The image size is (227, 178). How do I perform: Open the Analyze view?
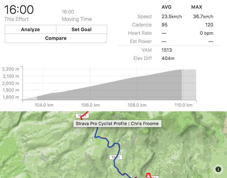coord(30,30)
